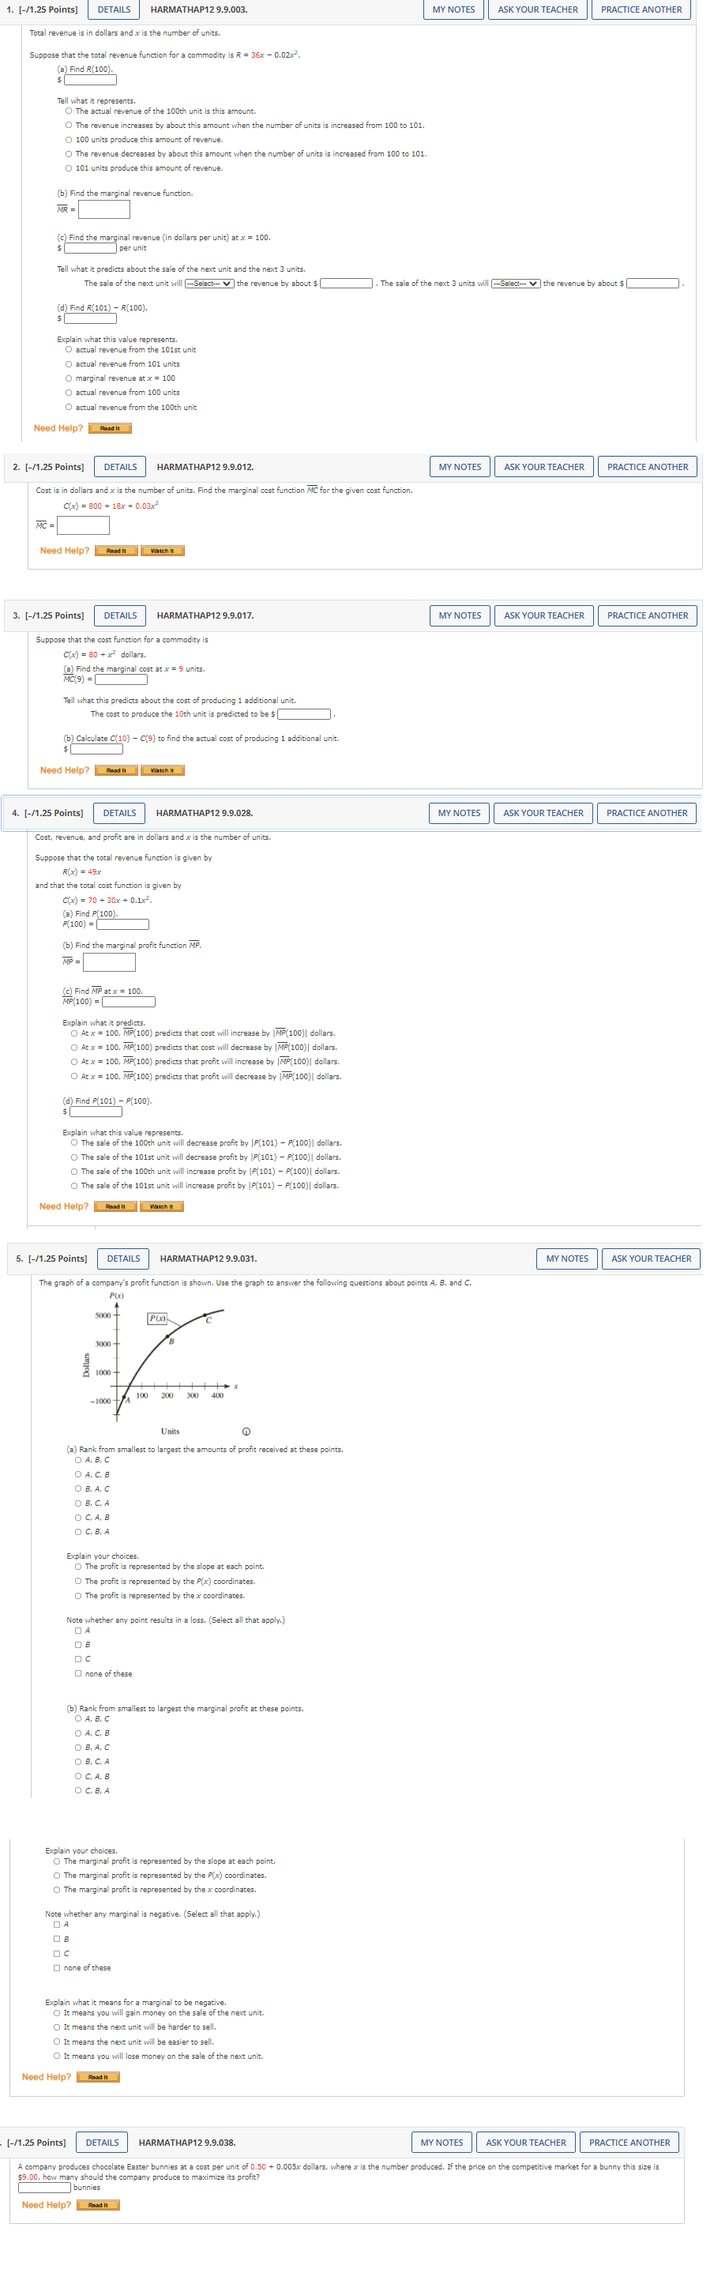Expand DETAILS for question 2 (9.9.012)
The height and width of the screenshot is (2269, 714).
click(121, 467)
